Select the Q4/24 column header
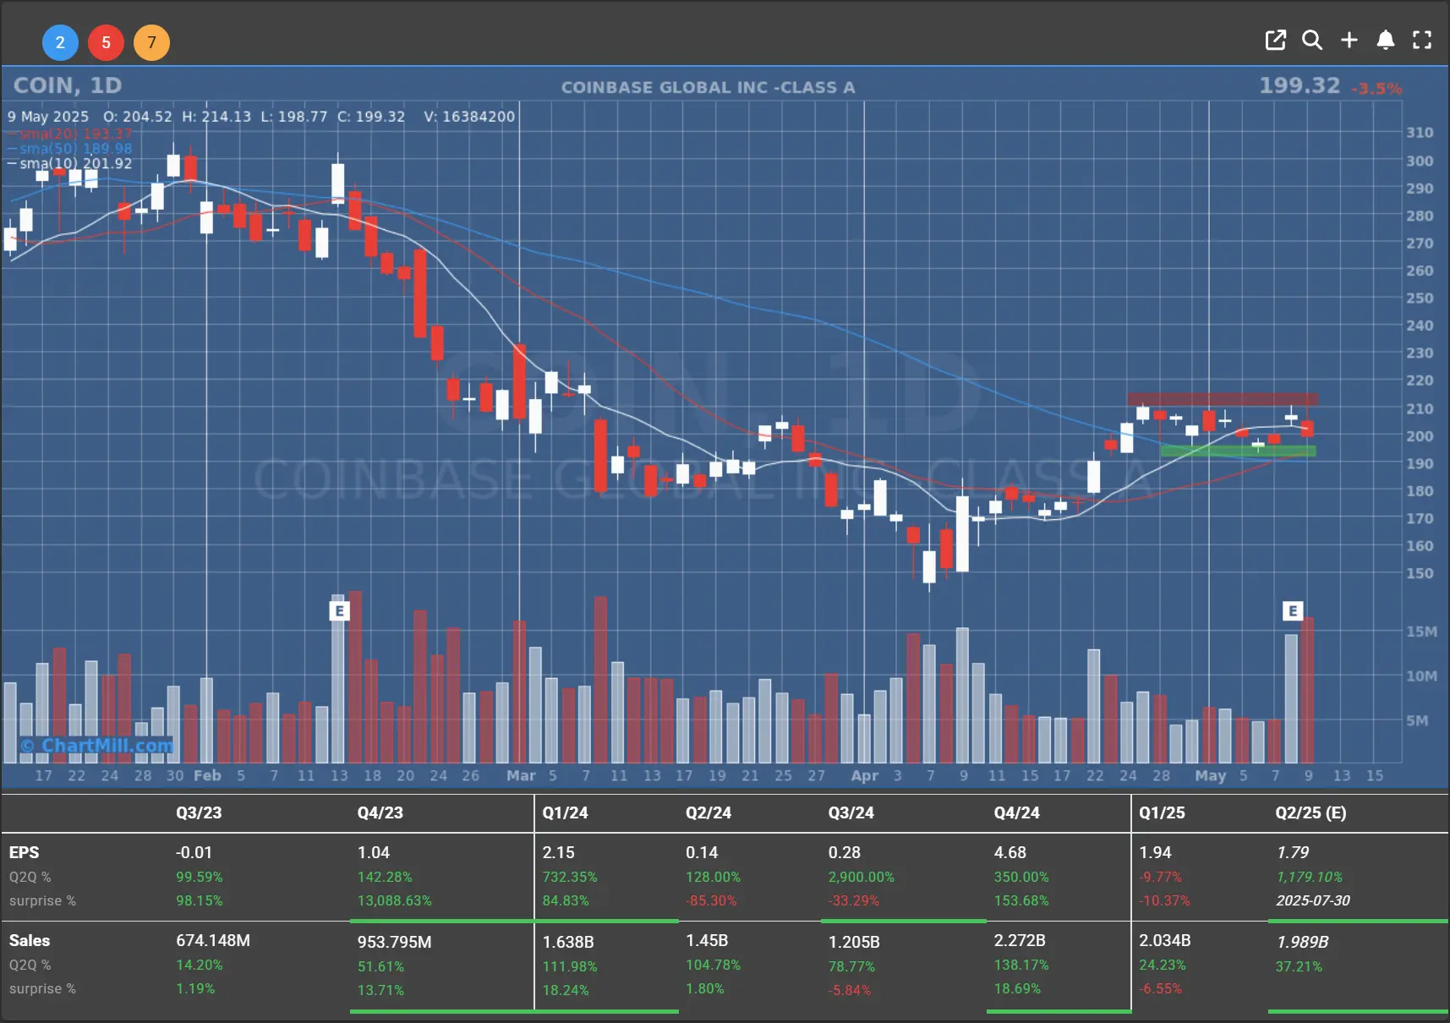The image size is (1450, 1023). [1016, 812]
